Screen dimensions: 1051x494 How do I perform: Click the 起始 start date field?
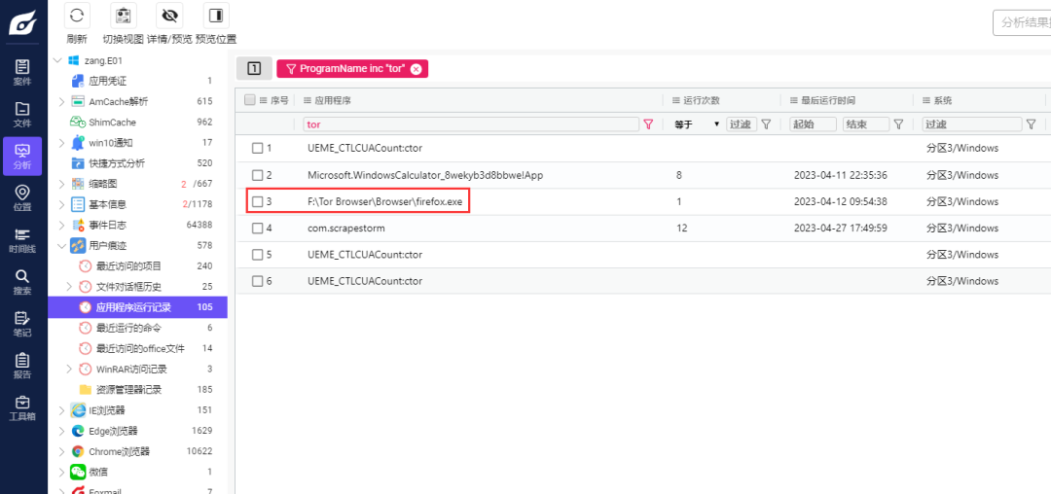tap(813, 124)
